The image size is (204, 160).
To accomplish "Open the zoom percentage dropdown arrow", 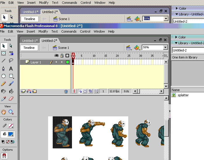I will pyautogui.click(x=166, y=47).
